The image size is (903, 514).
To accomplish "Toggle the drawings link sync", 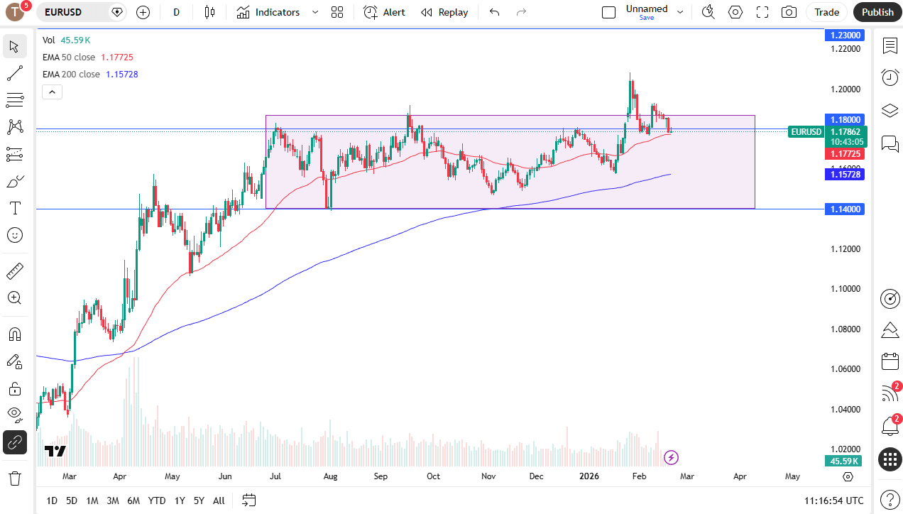I will pos(15,442).
